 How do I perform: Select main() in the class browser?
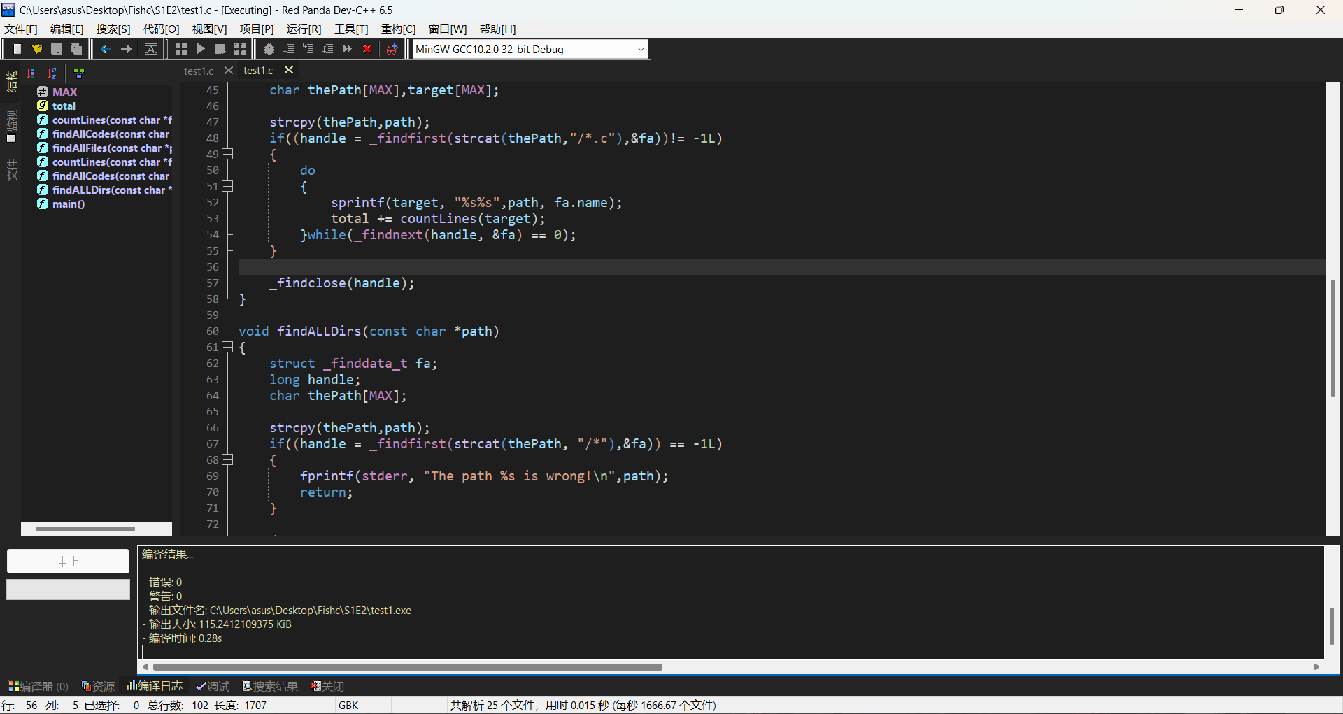point(69,204)
